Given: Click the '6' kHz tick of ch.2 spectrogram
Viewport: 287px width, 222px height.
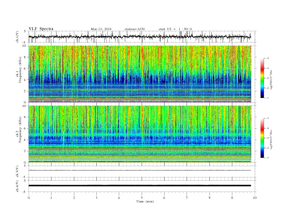Looking at the screenshot, I should [25, 128].
